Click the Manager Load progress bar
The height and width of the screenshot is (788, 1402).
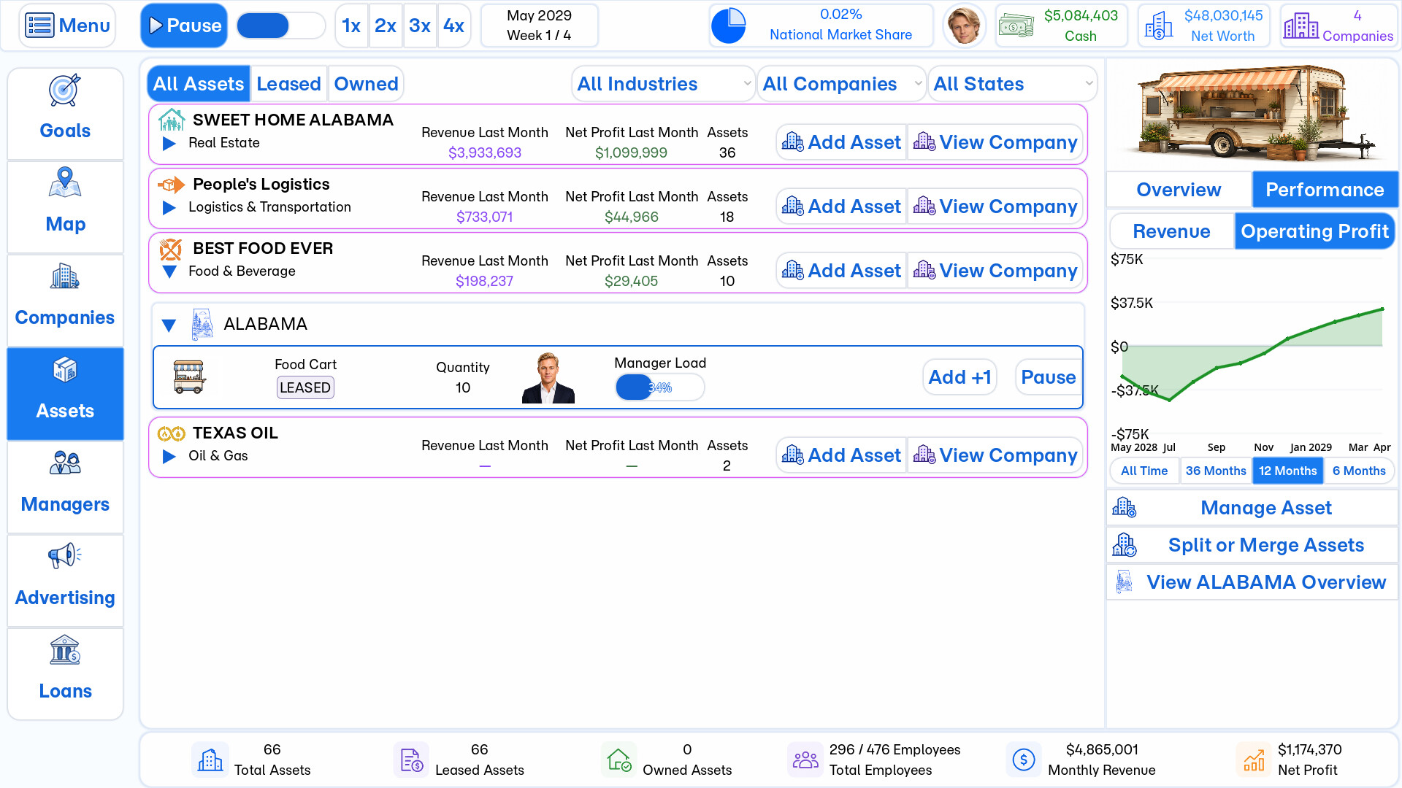pos(659,387)
